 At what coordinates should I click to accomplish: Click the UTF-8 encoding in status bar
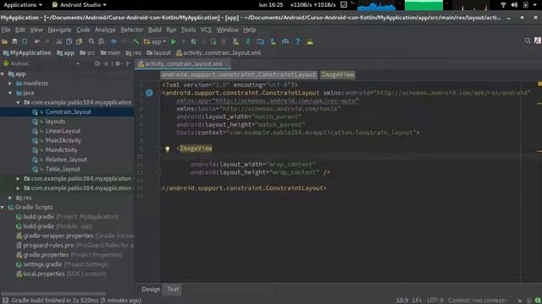435,301
